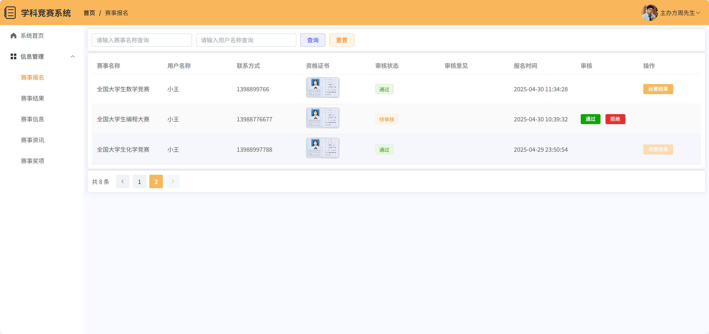Go to previous page with left arrow

[122, 181]
